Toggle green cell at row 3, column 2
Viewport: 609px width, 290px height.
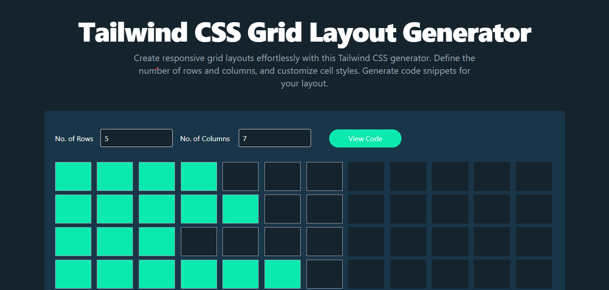click(115, 242)
